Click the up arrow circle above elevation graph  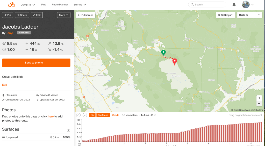[78, 115]
